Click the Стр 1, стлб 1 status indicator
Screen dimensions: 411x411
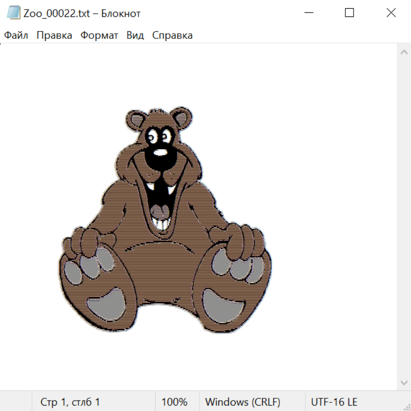(70, 402)
